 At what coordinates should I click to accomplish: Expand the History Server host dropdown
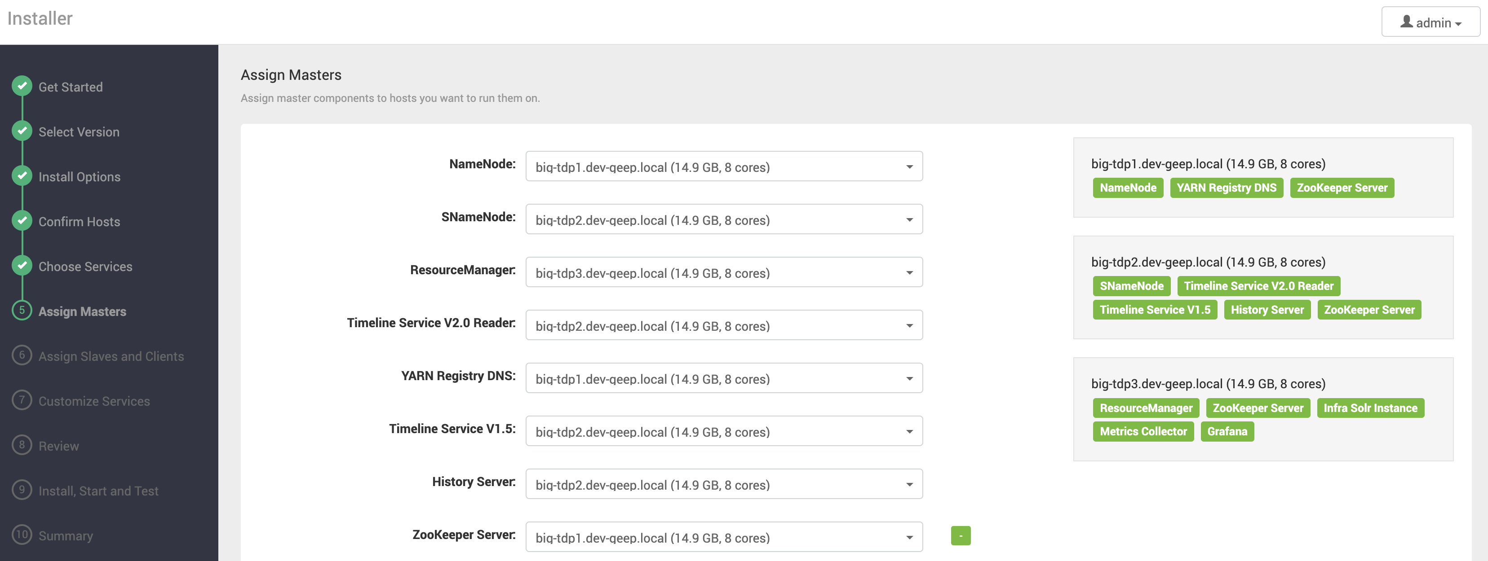point(907,484)
